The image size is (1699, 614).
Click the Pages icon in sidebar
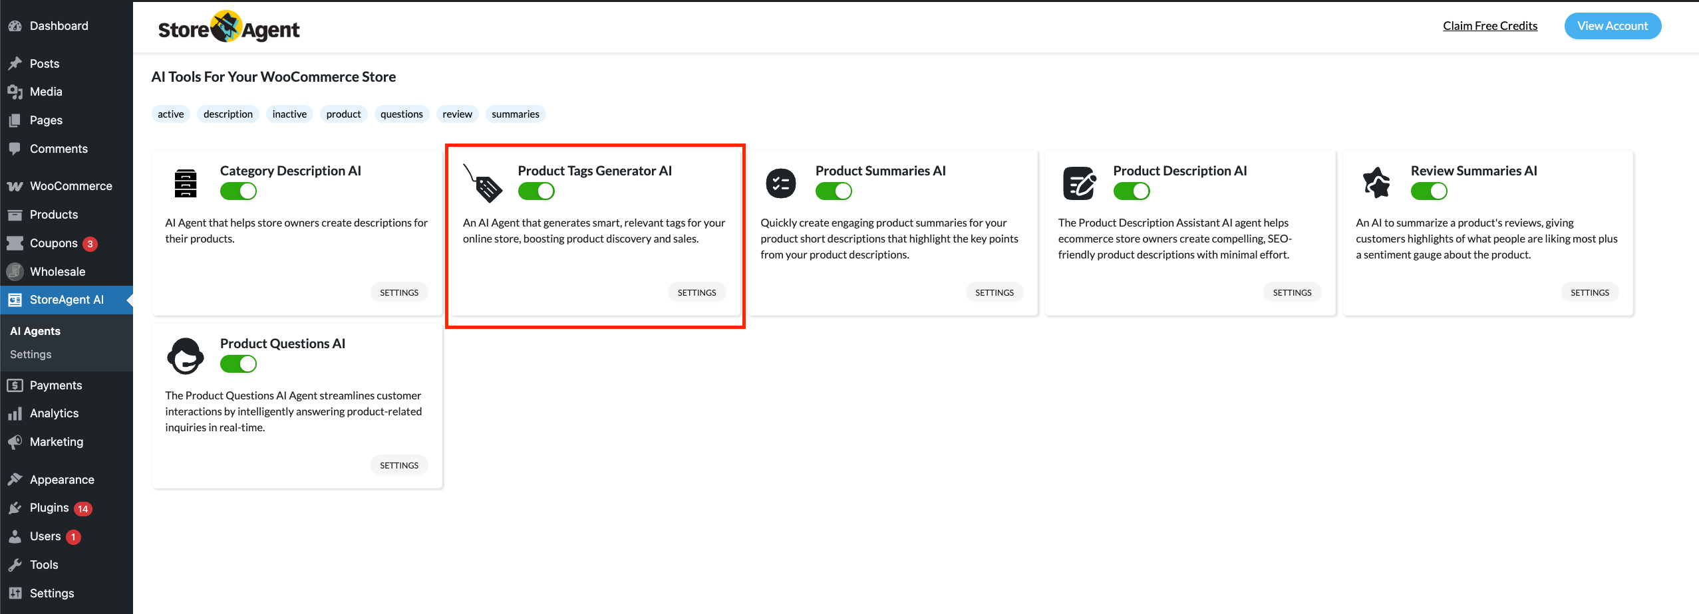tap(15, 120)
